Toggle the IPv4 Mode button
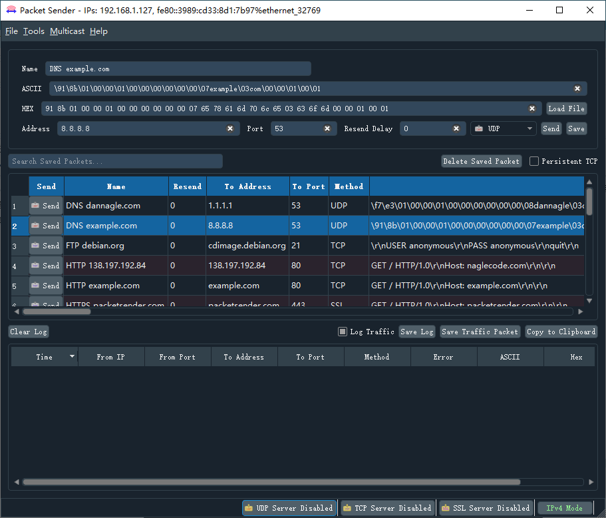The width and height of the screenshot is (606, 518). click(564, 508)
